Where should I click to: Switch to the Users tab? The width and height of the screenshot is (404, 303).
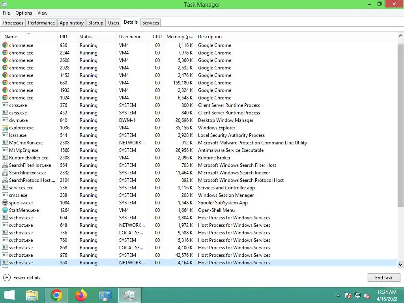pyautogui.click(x=114, y=22)
